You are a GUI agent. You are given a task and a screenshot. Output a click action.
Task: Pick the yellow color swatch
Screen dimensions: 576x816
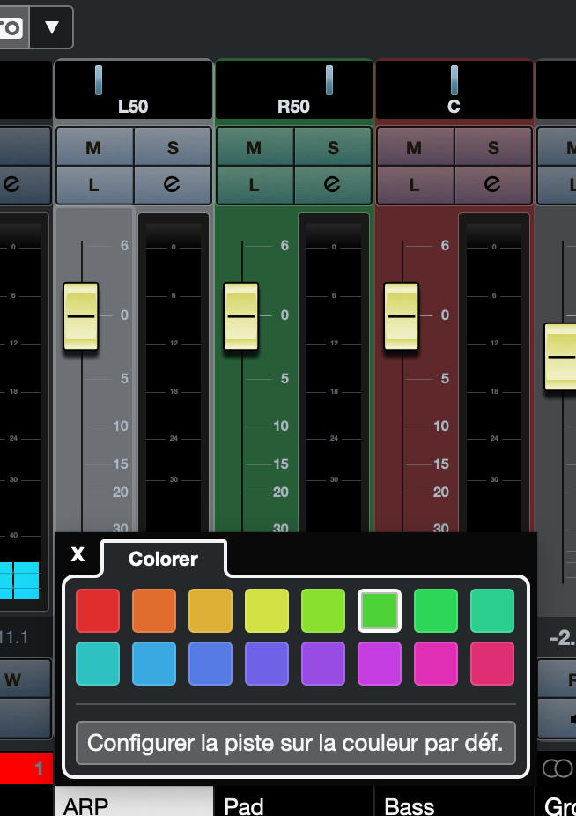267,611
